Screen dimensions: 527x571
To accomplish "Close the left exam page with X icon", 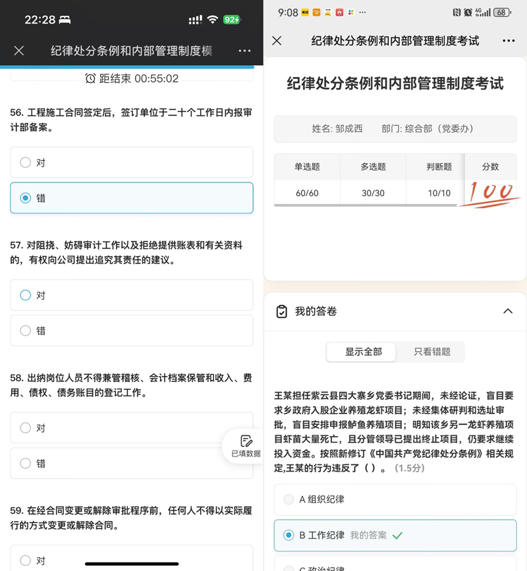I will (x=19, y=51).
